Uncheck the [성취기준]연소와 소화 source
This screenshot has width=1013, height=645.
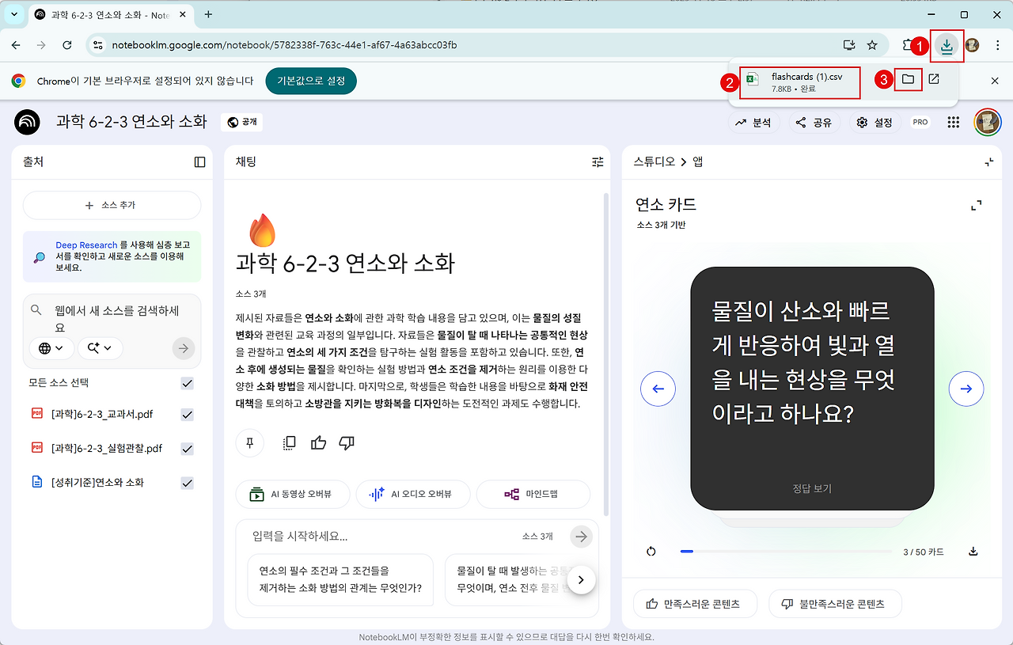tap(188, 483)
